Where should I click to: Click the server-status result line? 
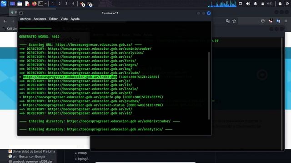click(x=91, y=105)
